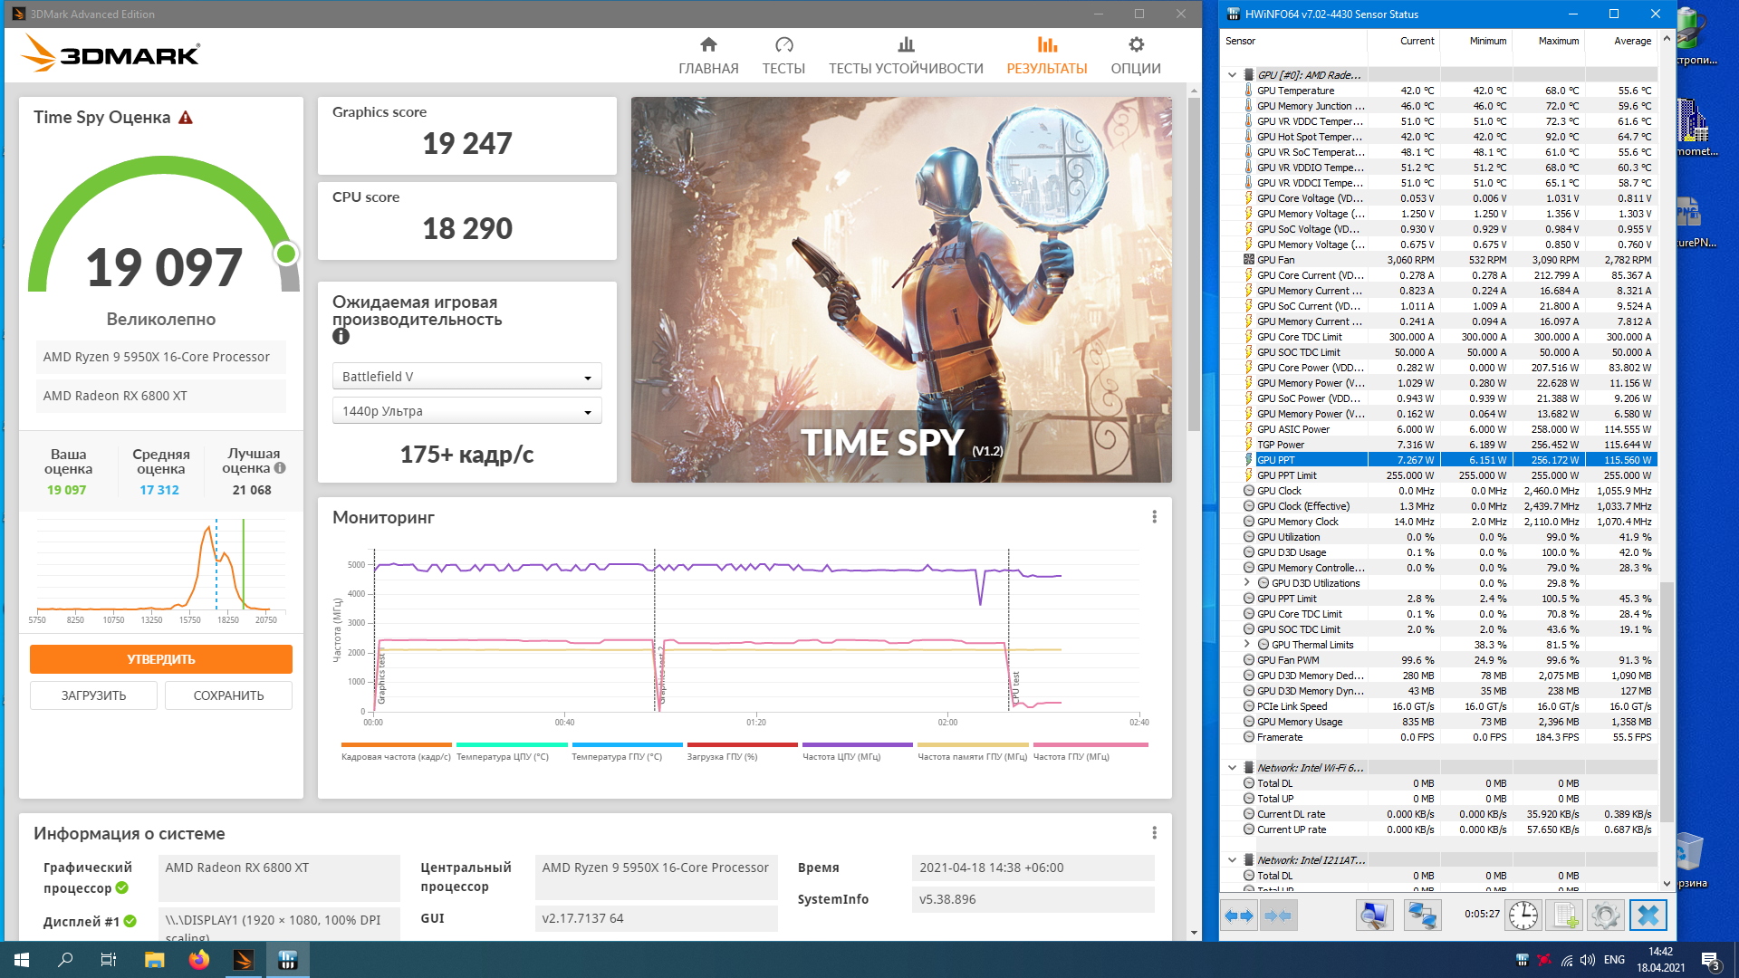
Task: Click the СОХРАНИТЬ button
Action: pos(228,695)
